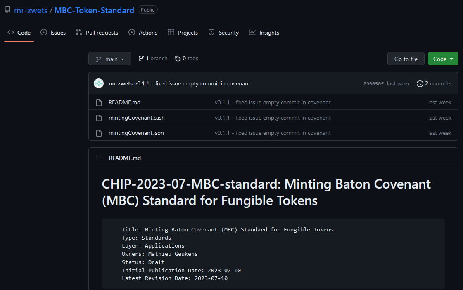
Task: Open the commit message on mintingCovenant.json row
Action: tap(273, 133)
